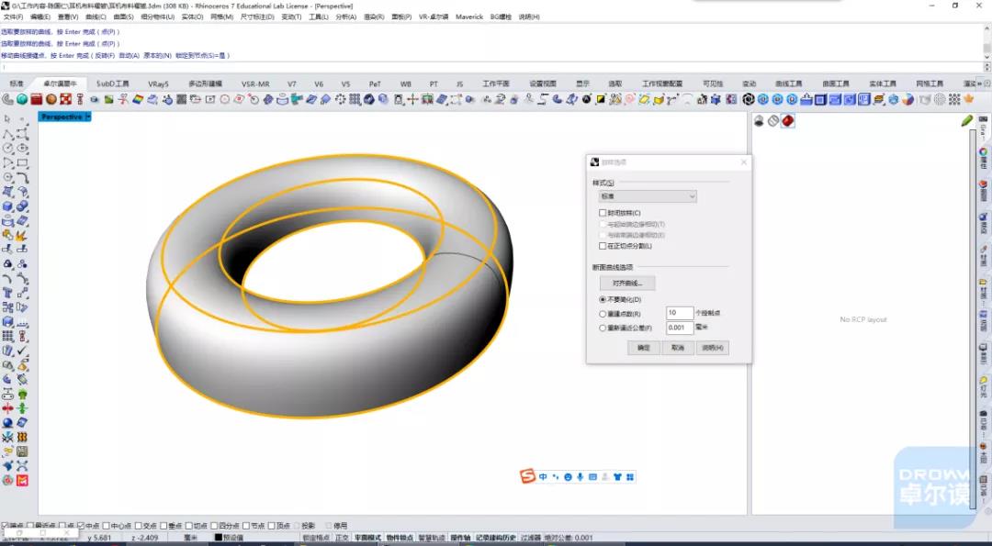Click the 过滤器 filter status bar item
This screenshot has width=992, height=546.
click(531, 538)
